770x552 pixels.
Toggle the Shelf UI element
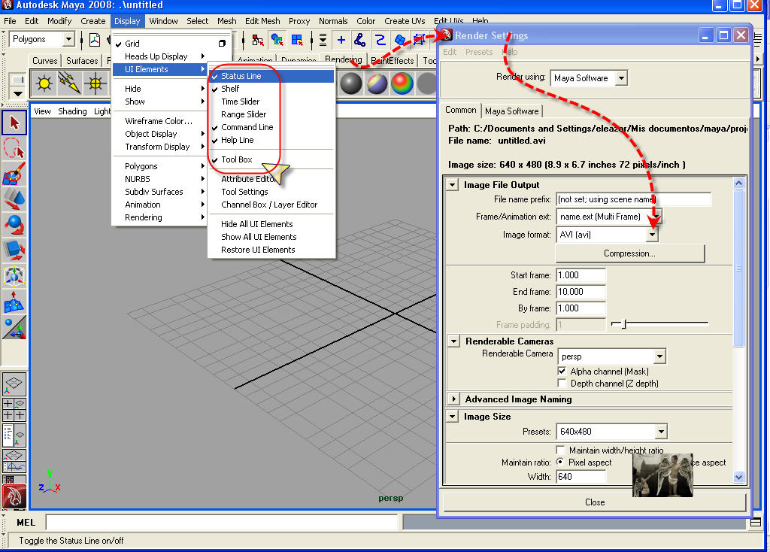click(x=271, y=89)
